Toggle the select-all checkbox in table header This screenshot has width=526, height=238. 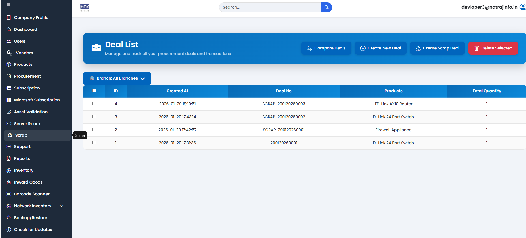(x=94, y=91)
